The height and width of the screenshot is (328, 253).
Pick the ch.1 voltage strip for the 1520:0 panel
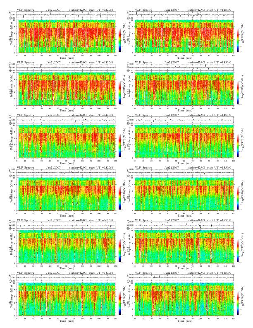click(66, 173)
